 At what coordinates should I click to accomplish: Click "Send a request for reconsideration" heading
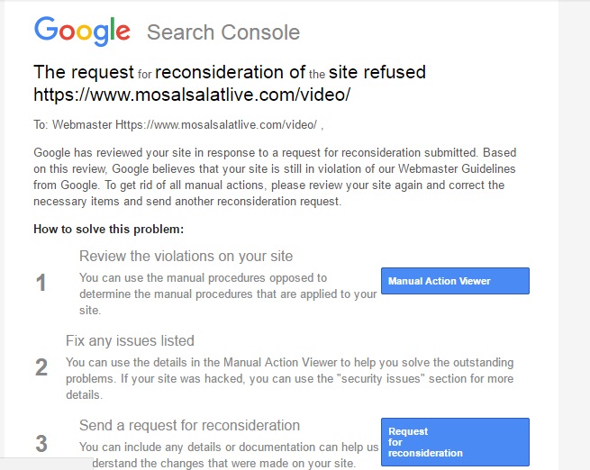(x=189, y=425)
